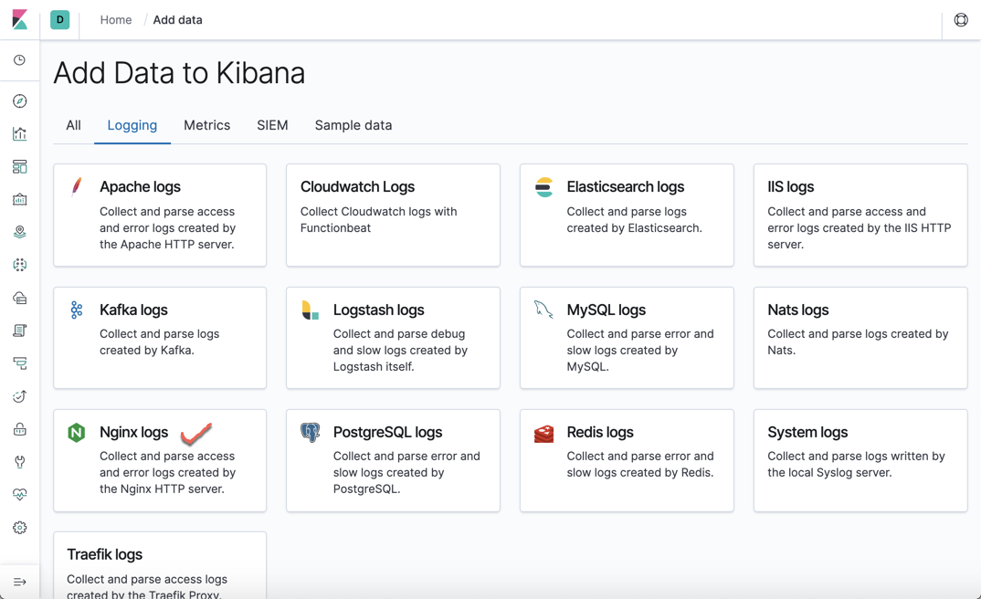The width and height of the screenshot is (981, 599).
Task: Select the PostgreSQL logs card
Action: [x=393, y=460]
